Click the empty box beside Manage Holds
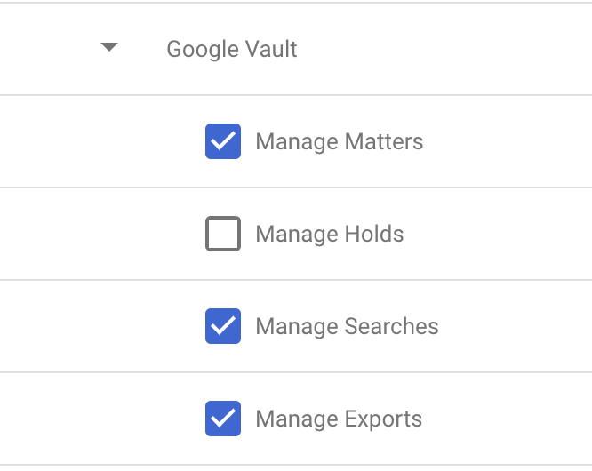 pyautogui.click(x=223, y=234)
